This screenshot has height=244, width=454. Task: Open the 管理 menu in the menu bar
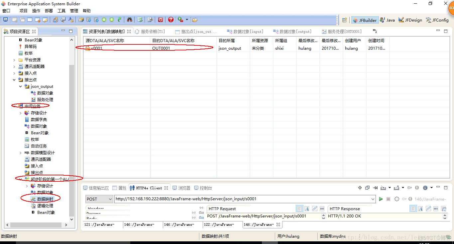(x=74, y=11)
